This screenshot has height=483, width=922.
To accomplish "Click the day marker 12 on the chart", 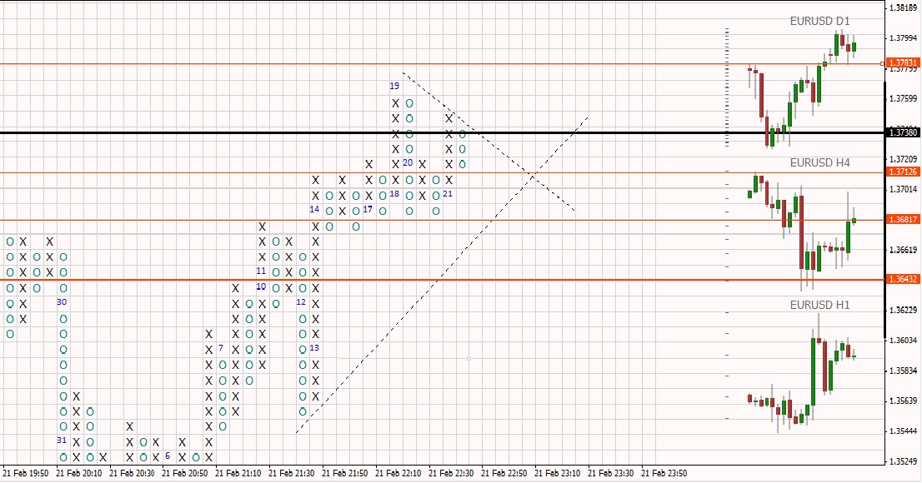I will tap(301, 302).
